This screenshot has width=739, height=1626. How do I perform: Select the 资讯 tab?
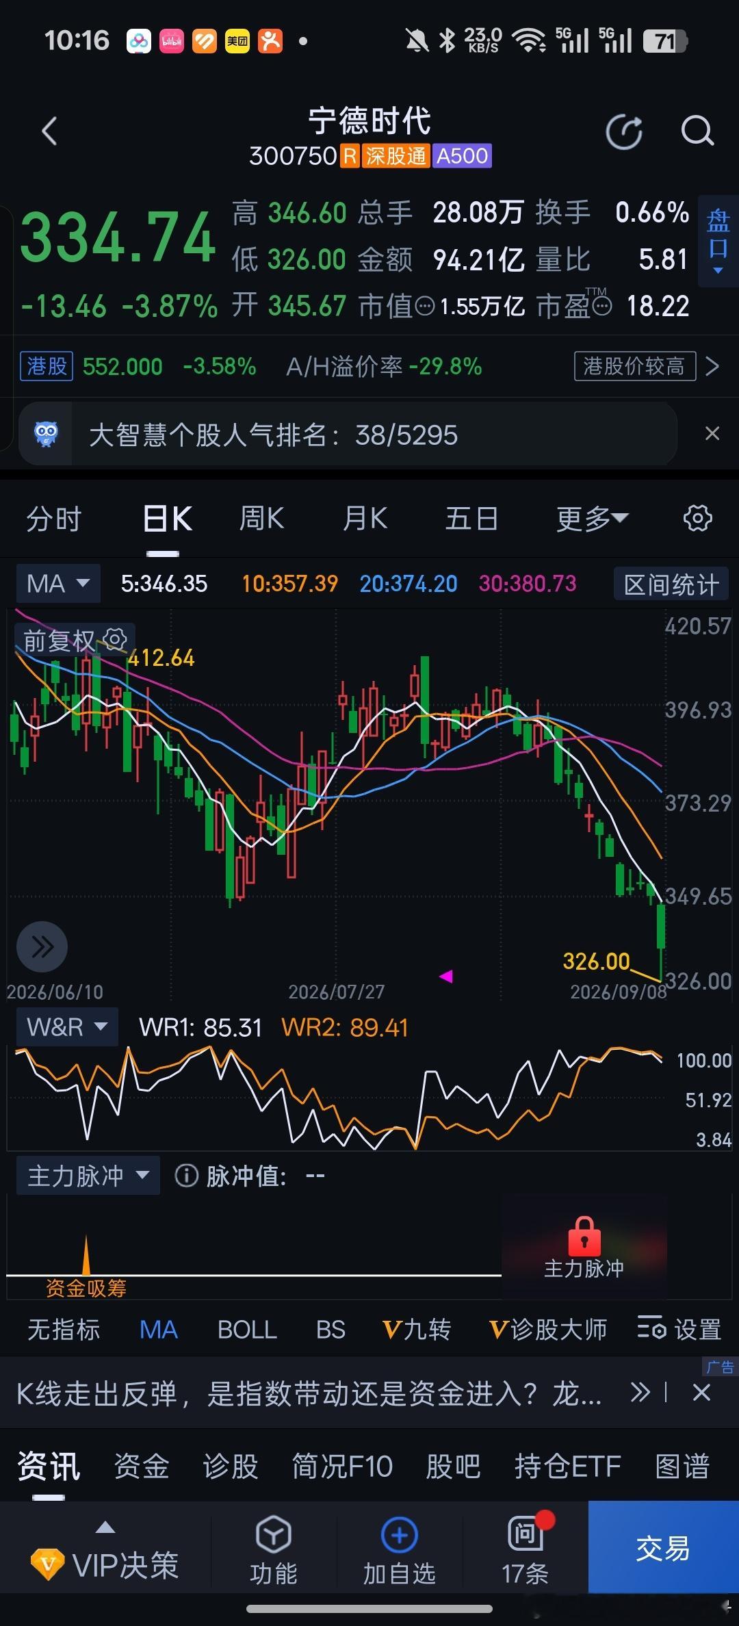coord(49,1466)
